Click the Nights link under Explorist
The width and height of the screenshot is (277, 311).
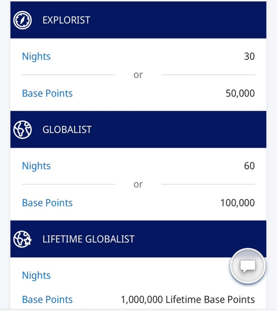36,57
